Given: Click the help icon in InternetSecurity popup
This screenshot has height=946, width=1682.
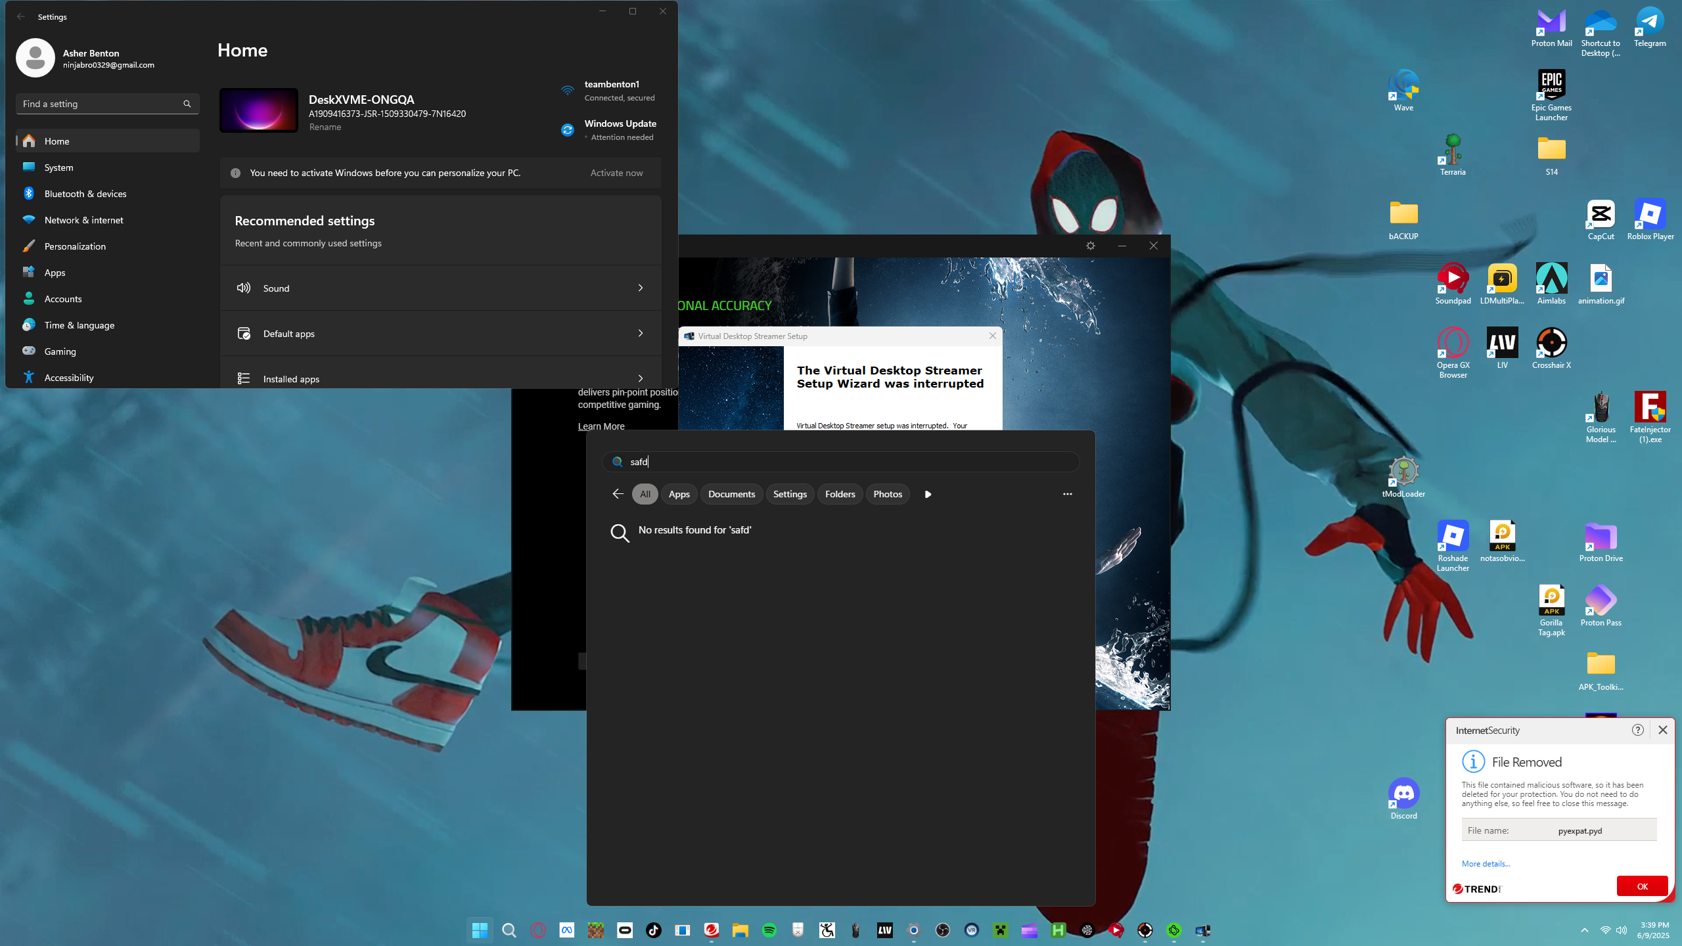Looking at the screenshot, I should tap(1637, 730).
